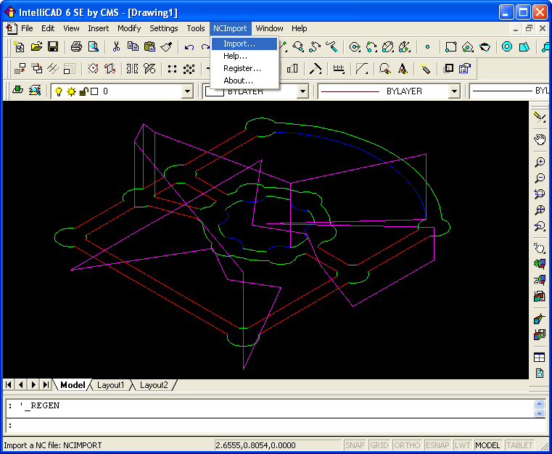
Task: Open the Explore Layers icon
Action: click(35, 91)
